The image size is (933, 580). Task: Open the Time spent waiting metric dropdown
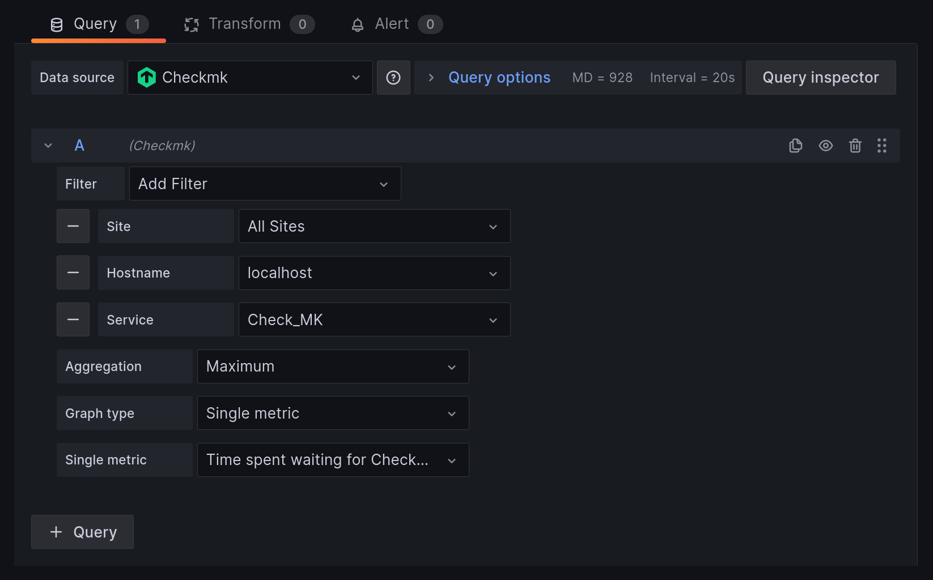point(333,460)
